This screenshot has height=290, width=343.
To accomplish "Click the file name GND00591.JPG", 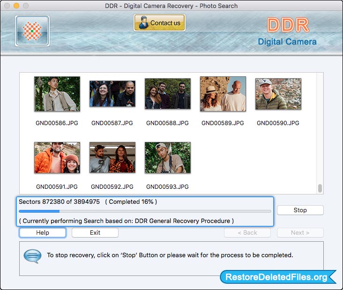I will click(57, 186).
